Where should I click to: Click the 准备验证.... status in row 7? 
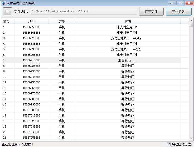pyautogui.click(x=127, y=60)
